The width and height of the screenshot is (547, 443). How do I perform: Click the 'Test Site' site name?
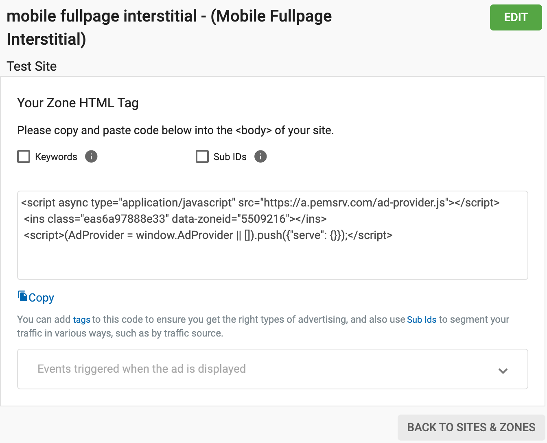click(x=32, y=66)
